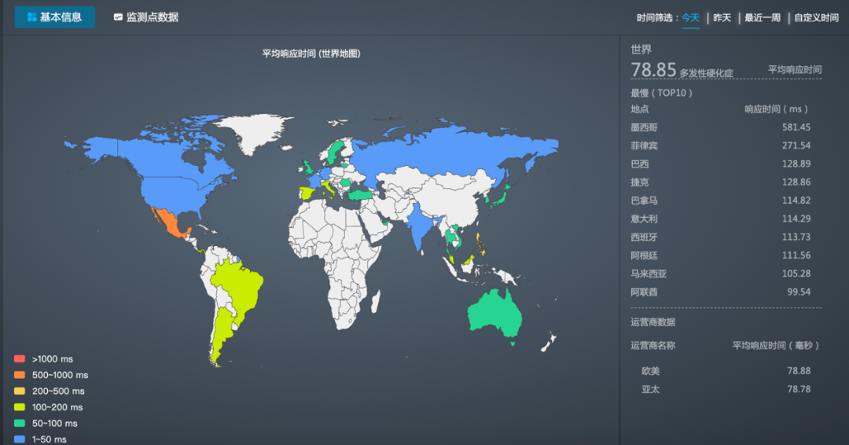Toggle the 200~500 ms legend label
Viewport: 849px width, 445px height.
click(x=58, y=391)
